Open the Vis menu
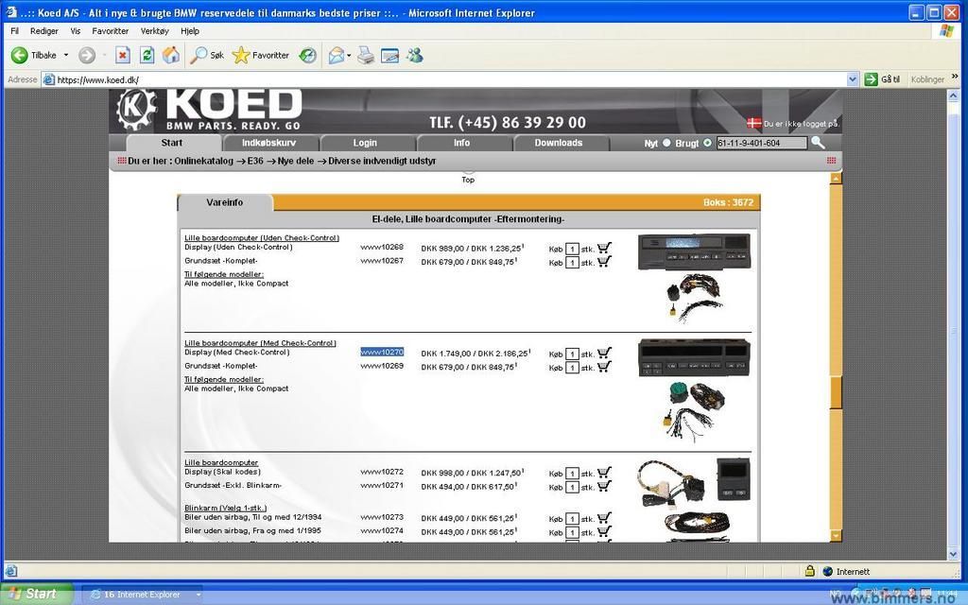The width and height of the screenshot is (968, 605). point(76,31)
